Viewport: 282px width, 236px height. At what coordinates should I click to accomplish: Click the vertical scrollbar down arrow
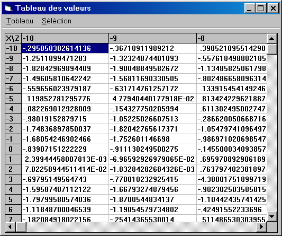[x=271, y=216]
